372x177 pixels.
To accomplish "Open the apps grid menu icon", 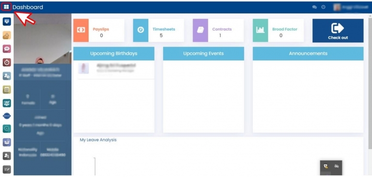I will (x=6, y=7).
